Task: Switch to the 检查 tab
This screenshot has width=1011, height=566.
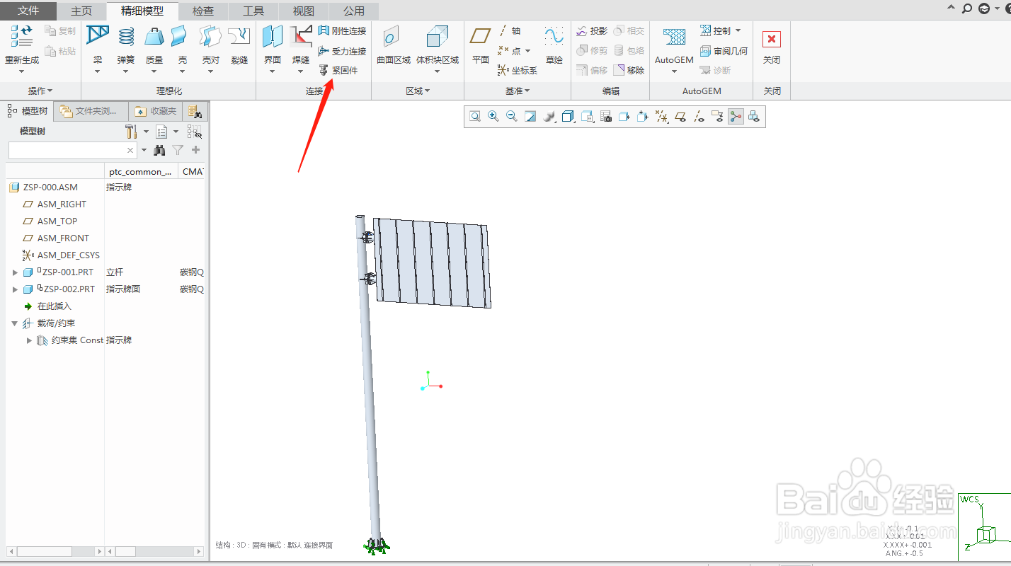Action: coord(203,11)
